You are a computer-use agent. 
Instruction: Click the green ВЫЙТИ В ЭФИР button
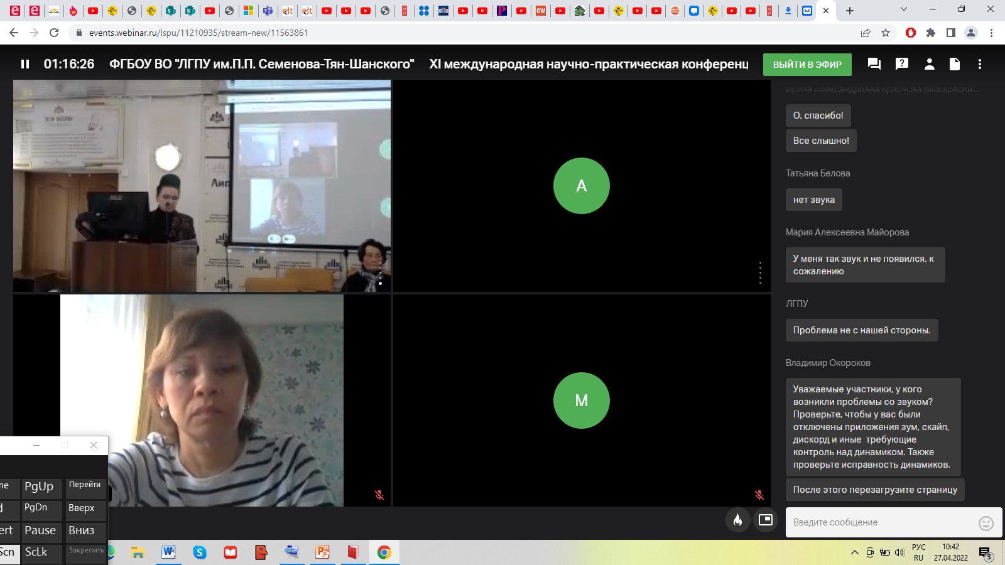click(807, 64)
